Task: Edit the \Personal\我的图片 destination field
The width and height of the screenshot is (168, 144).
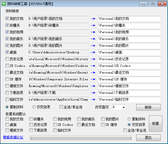Action: point(129,46)
